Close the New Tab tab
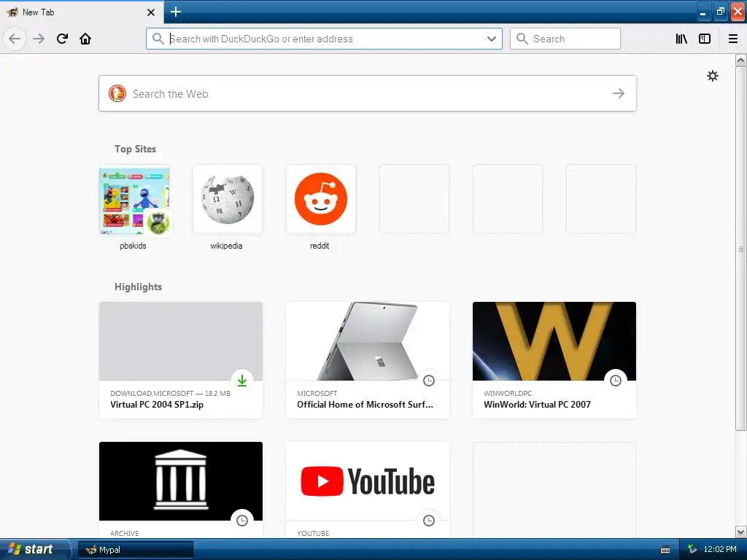The image size is (747, 560). pyautogui.click(x=151, y=12)
